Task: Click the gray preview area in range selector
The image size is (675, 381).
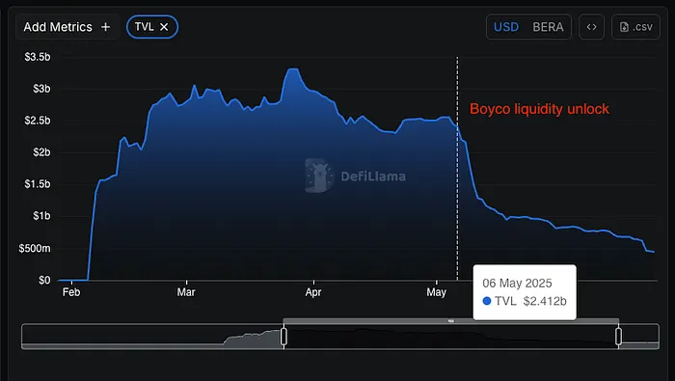Action: (x=253, y=338)
